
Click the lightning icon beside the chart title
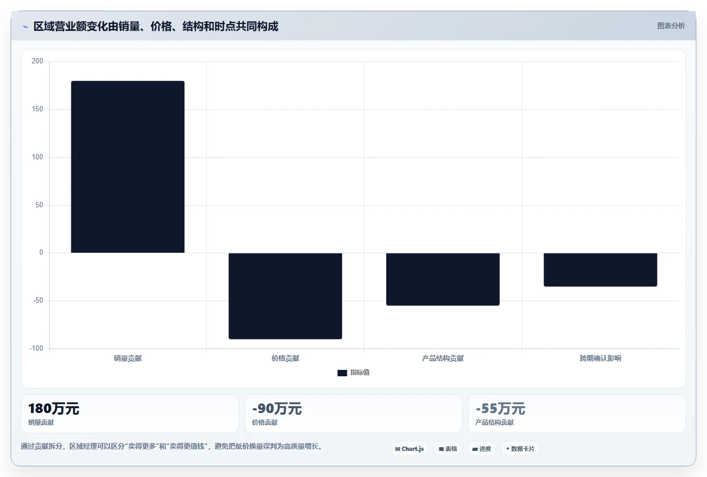click(25, 27)
